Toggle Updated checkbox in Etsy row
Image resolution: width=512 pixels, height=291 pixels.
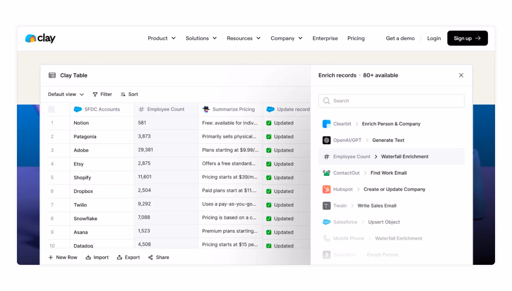pos(269,164)
